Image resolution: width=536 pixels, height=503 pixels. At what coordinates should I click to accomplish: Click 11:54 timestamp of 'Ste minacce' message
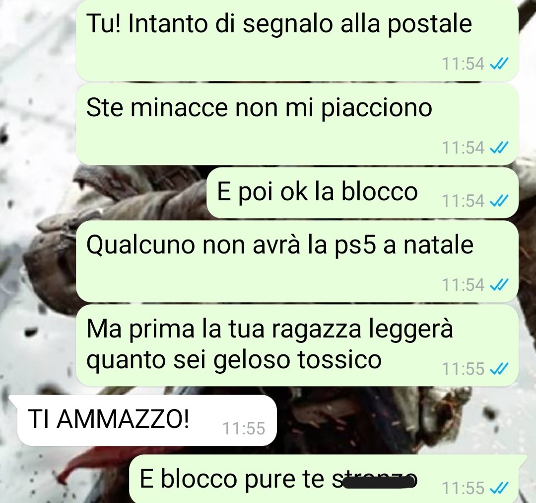(x=463, y=148)
